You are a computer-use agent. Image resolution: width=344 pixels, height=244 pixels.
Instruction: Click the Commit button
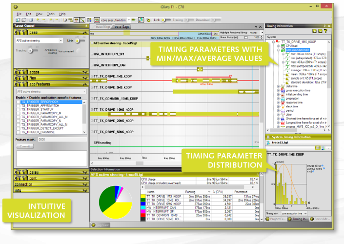pyautogui.click(x=25, y=146)
